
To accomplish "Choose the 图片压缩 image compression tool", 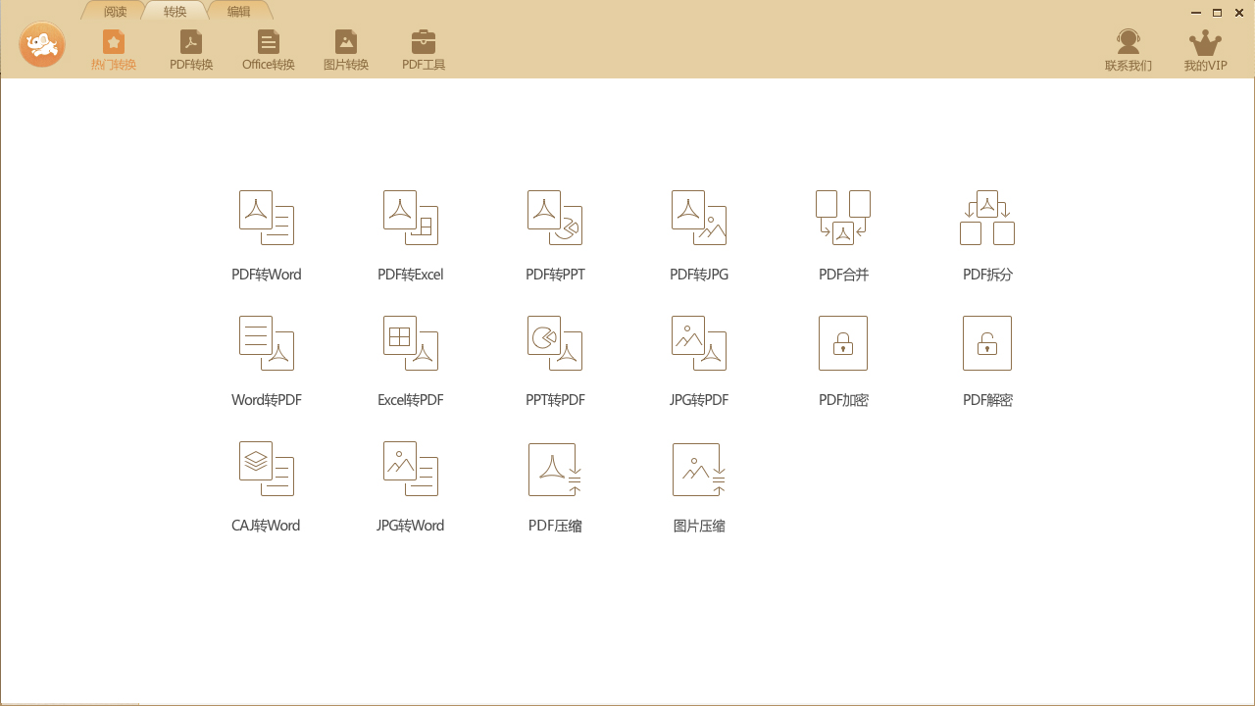I will pyautogui.click(x=698, y=470).
